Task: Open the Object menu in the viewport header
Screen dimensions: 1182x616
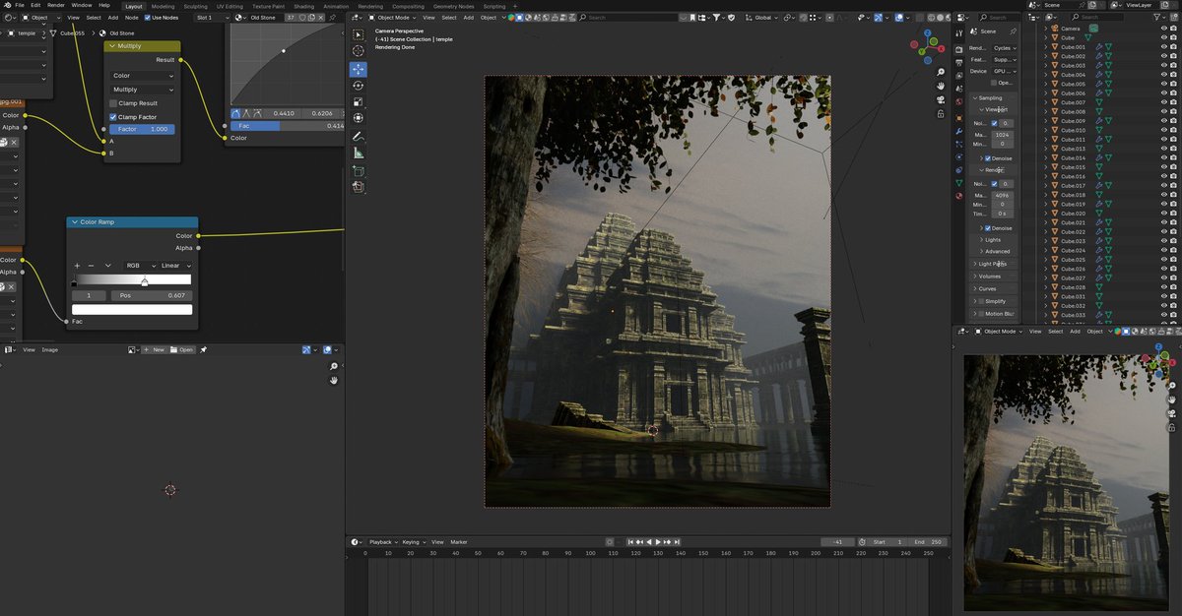Action: click(x=487, y=17)
